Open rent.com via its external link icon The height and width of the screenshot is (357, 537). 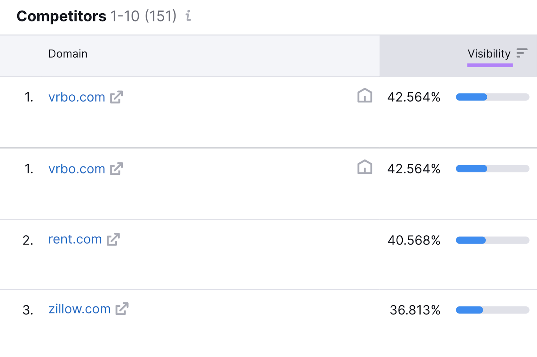pyautogui.click(x=113, y=239)
